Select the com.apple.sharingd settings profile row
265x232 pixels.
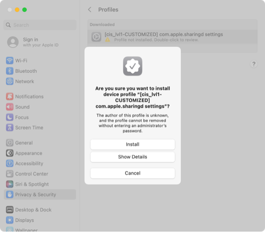172,37
